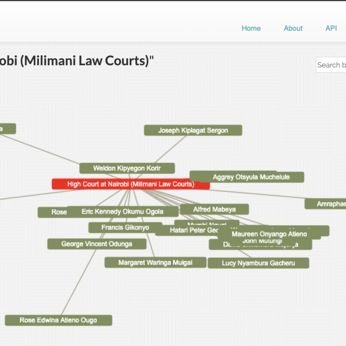Click the Weldon Kipyegon Korir node
Viewport: 346px width, 346px height.
pos(127,168)
